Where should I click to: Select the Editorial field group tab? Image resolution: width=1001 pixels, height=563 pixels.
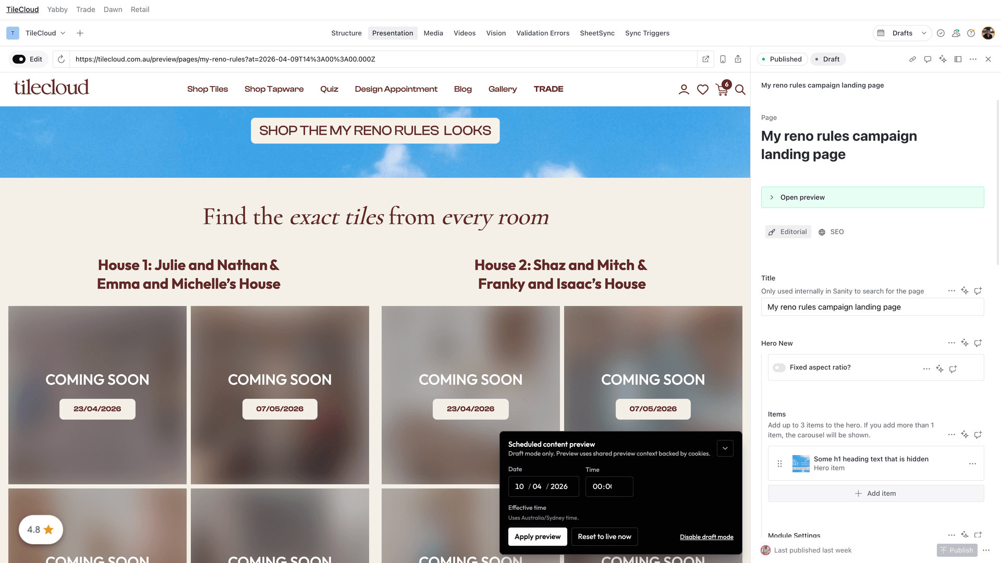pos(788,232)
